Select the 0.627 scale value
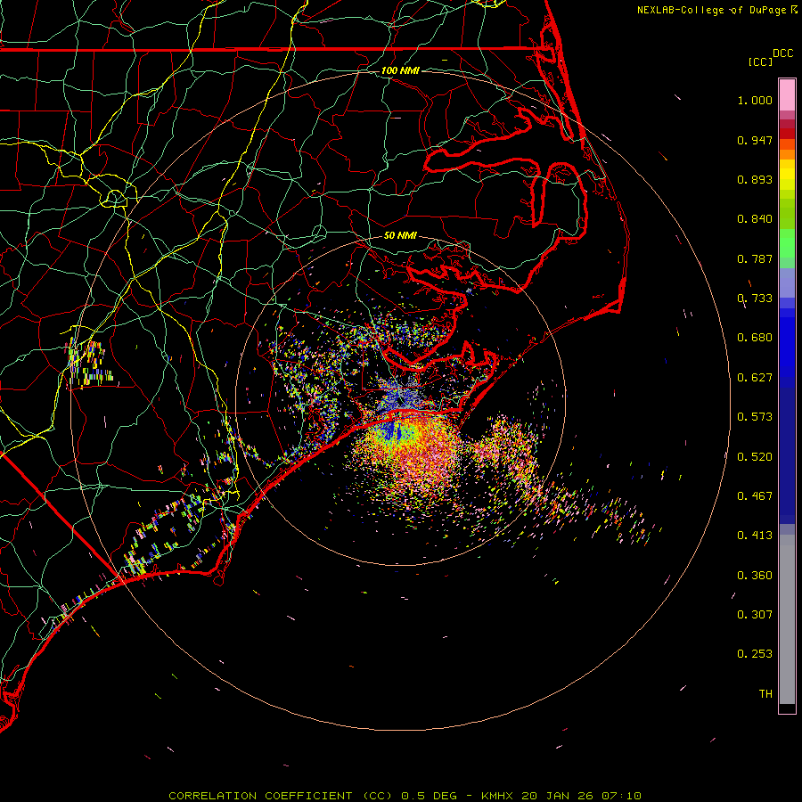The width and height of the screenshot is (802, 802). 755,378
